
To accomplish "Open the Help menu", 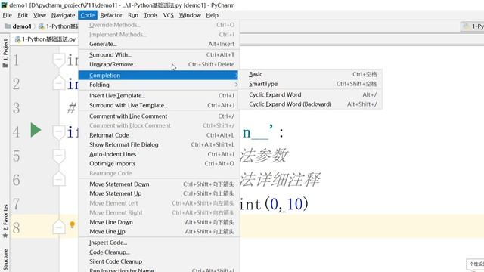I will 212,15.
